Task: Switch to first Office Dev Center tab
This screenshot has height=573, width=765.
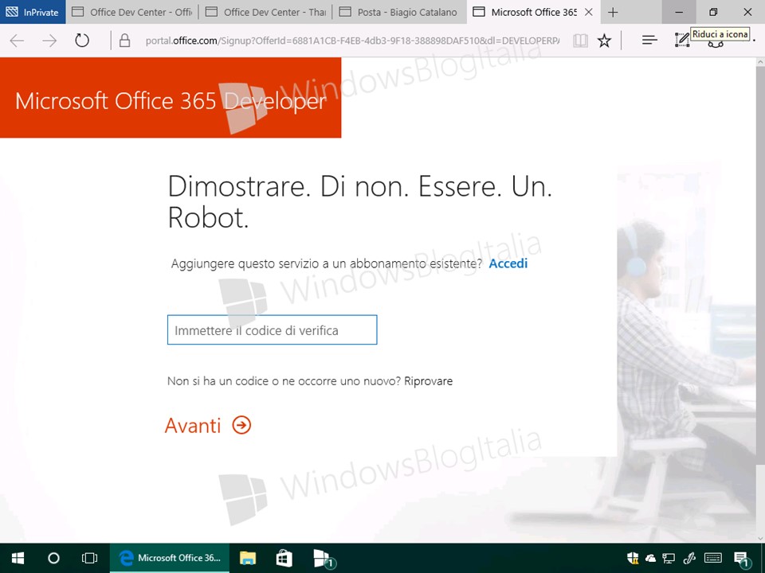Action: click(x=132, y=12)
